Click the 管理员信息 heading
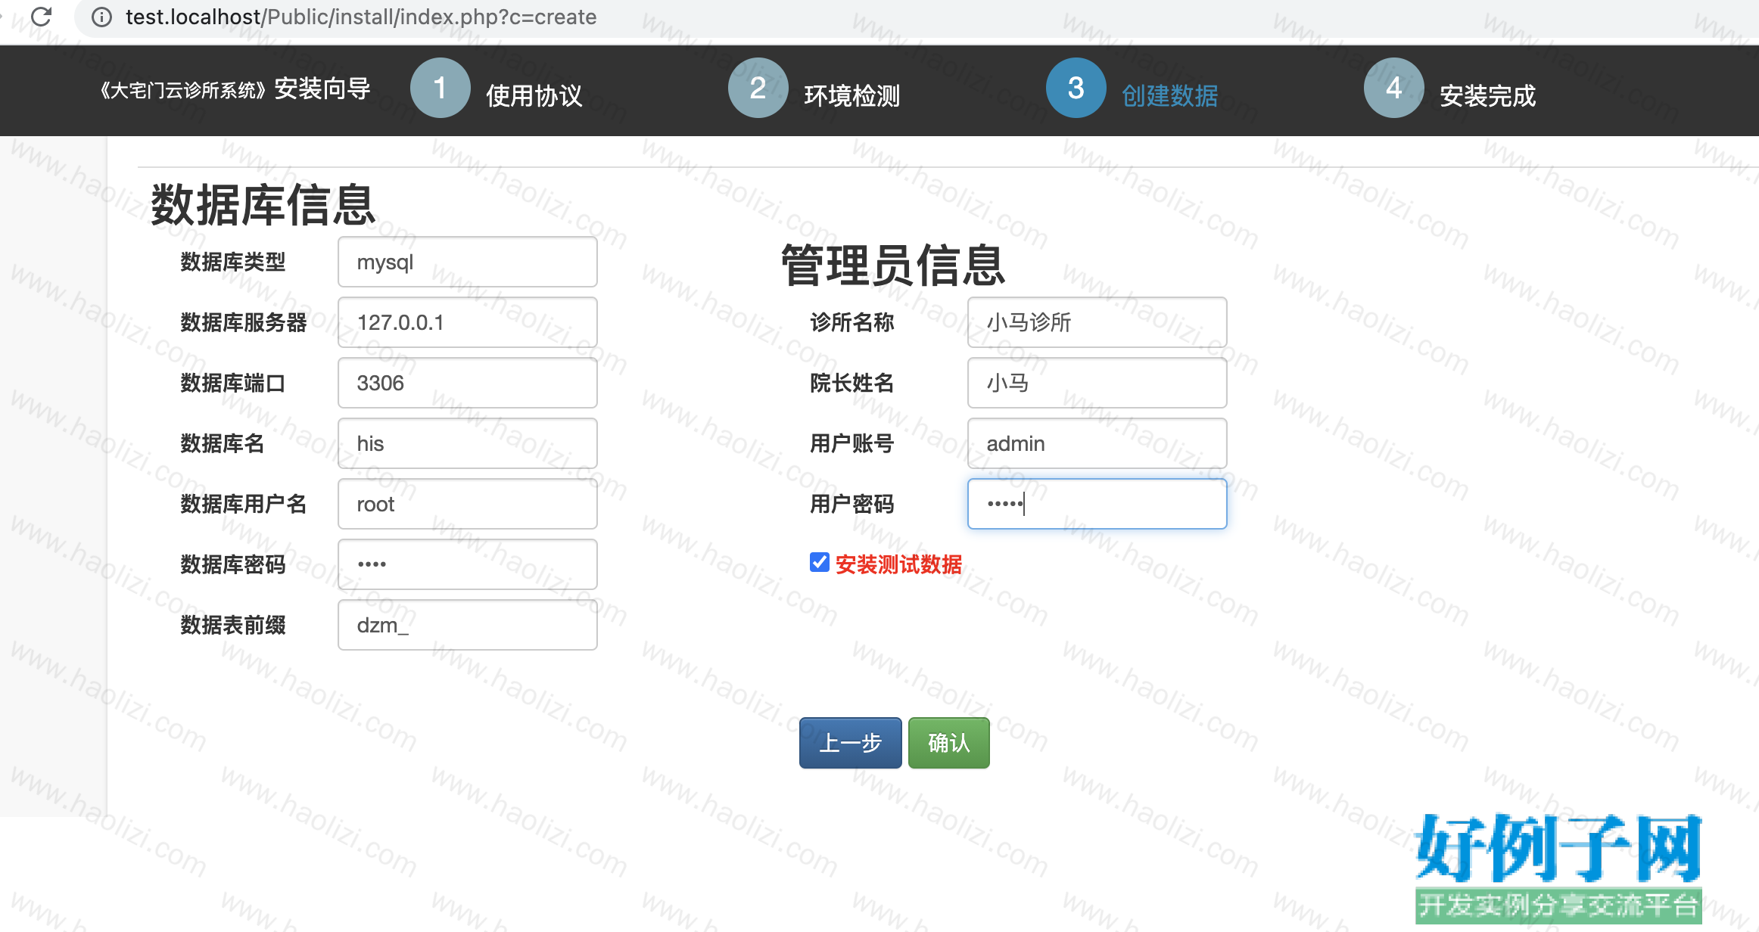 point(893,265)
